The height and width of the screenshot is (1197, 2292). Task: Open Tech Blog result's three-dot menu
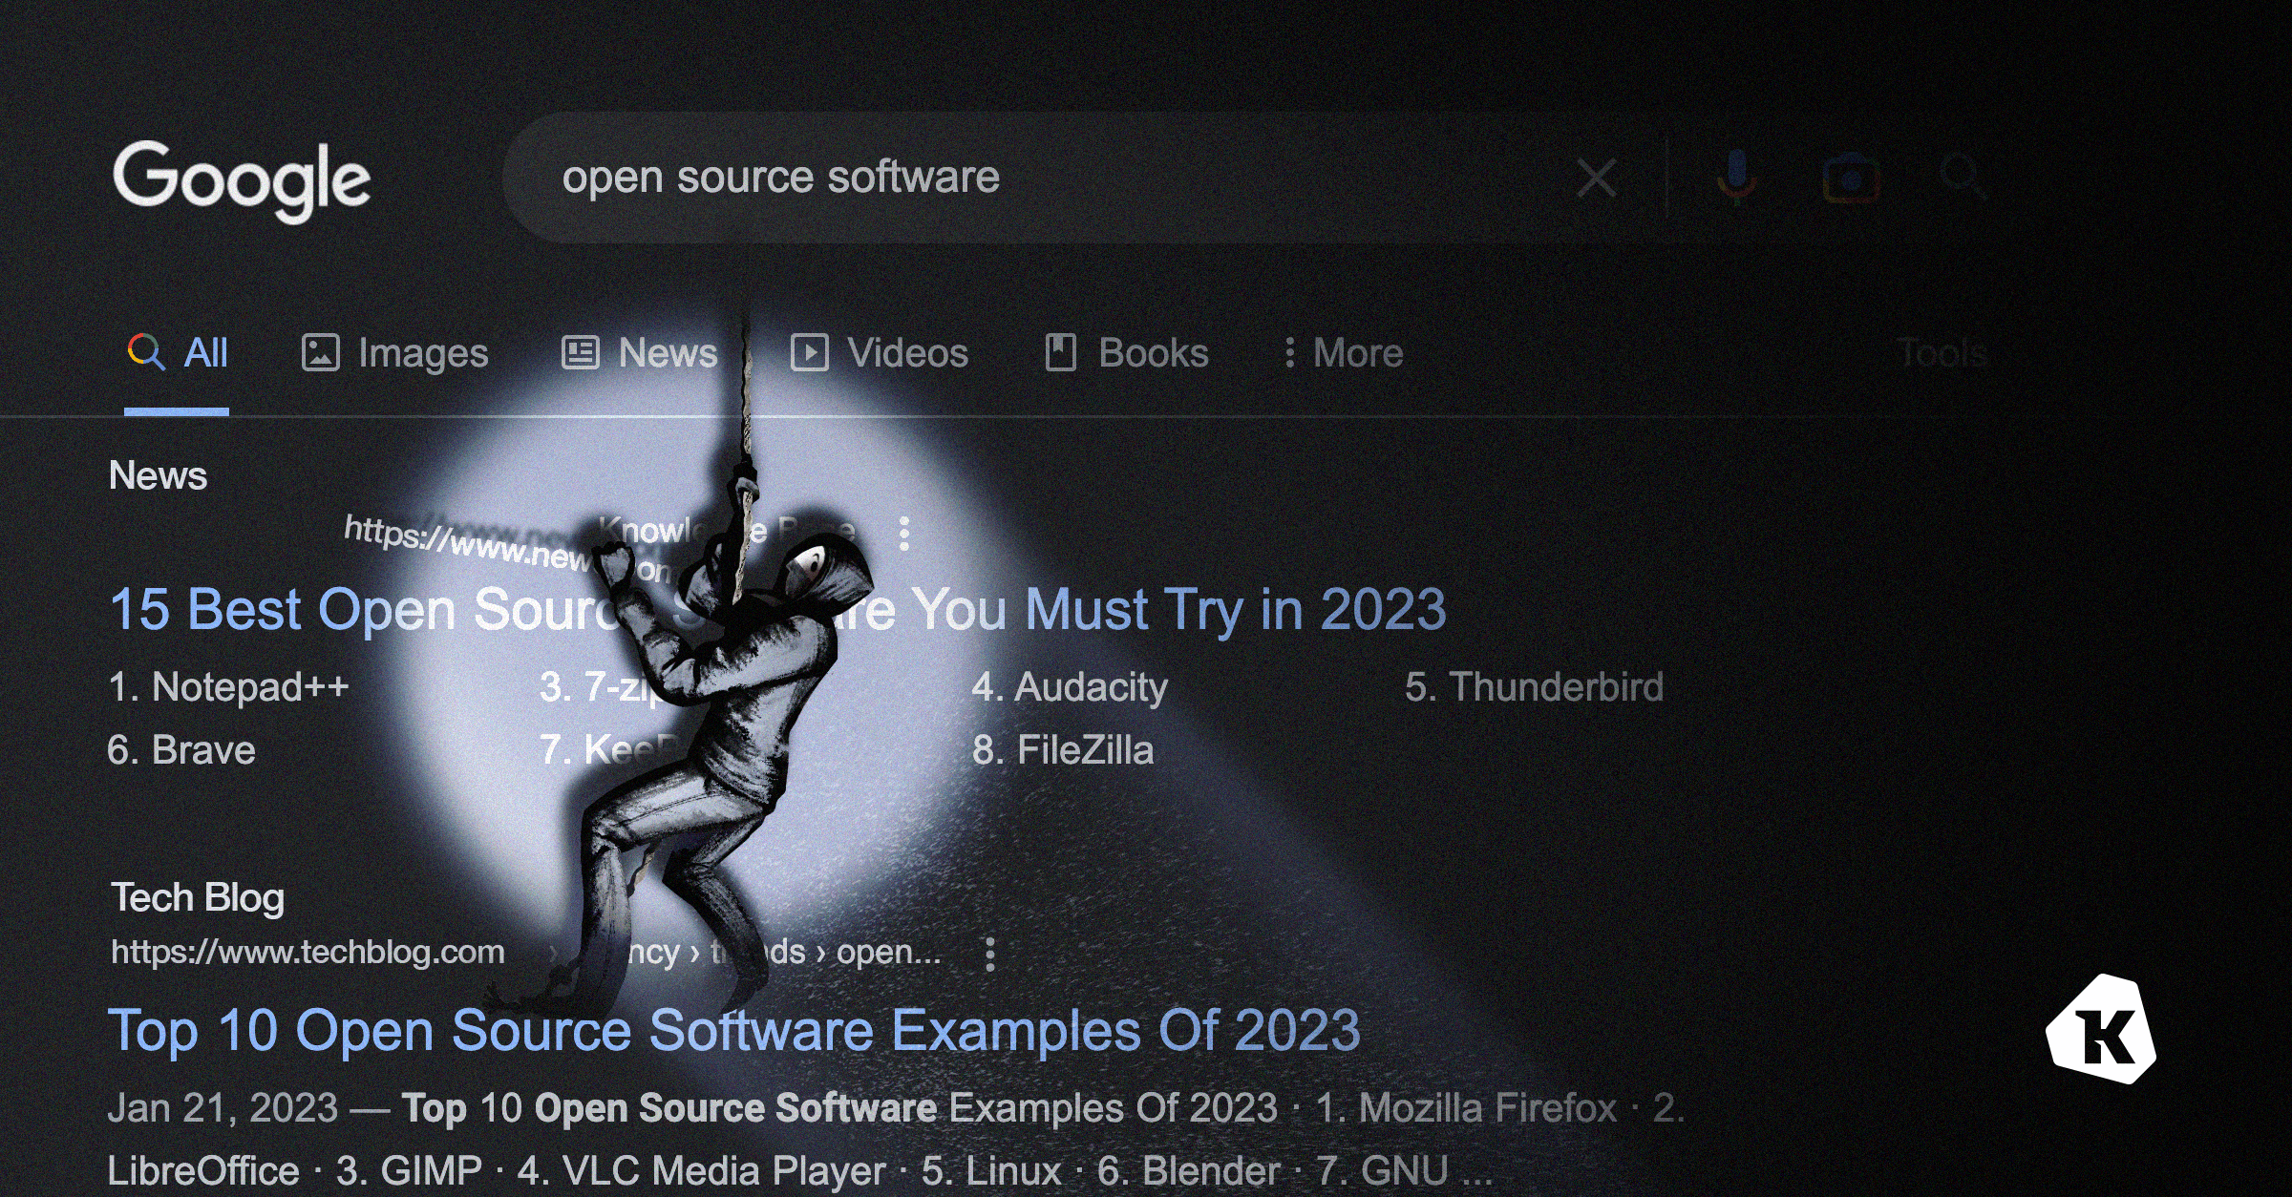coord(989,954)
